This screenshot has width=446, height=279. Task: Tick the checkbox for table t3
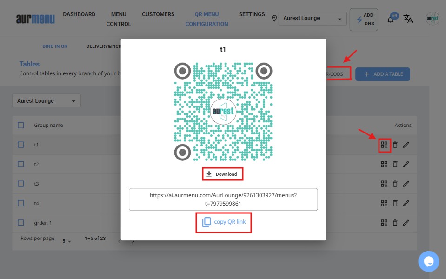coord(21,184)
